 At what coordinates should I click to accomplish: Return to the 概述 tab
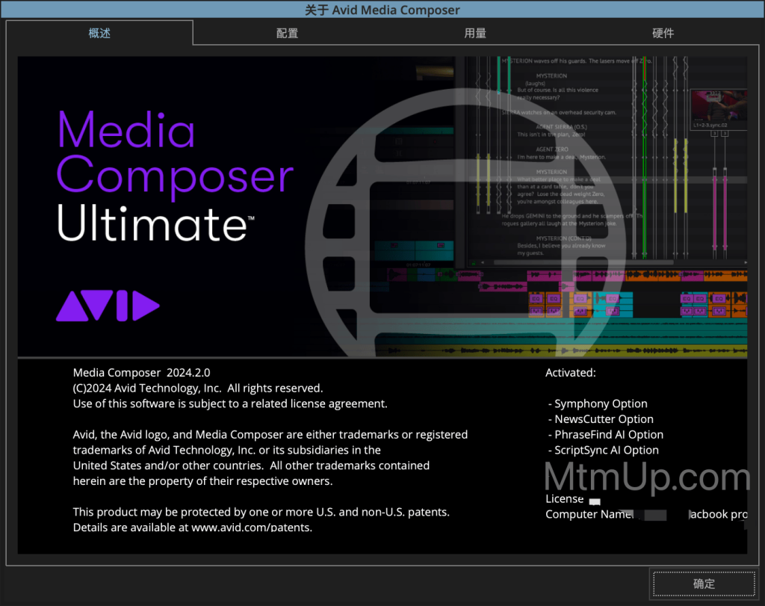tap(99, 33)
